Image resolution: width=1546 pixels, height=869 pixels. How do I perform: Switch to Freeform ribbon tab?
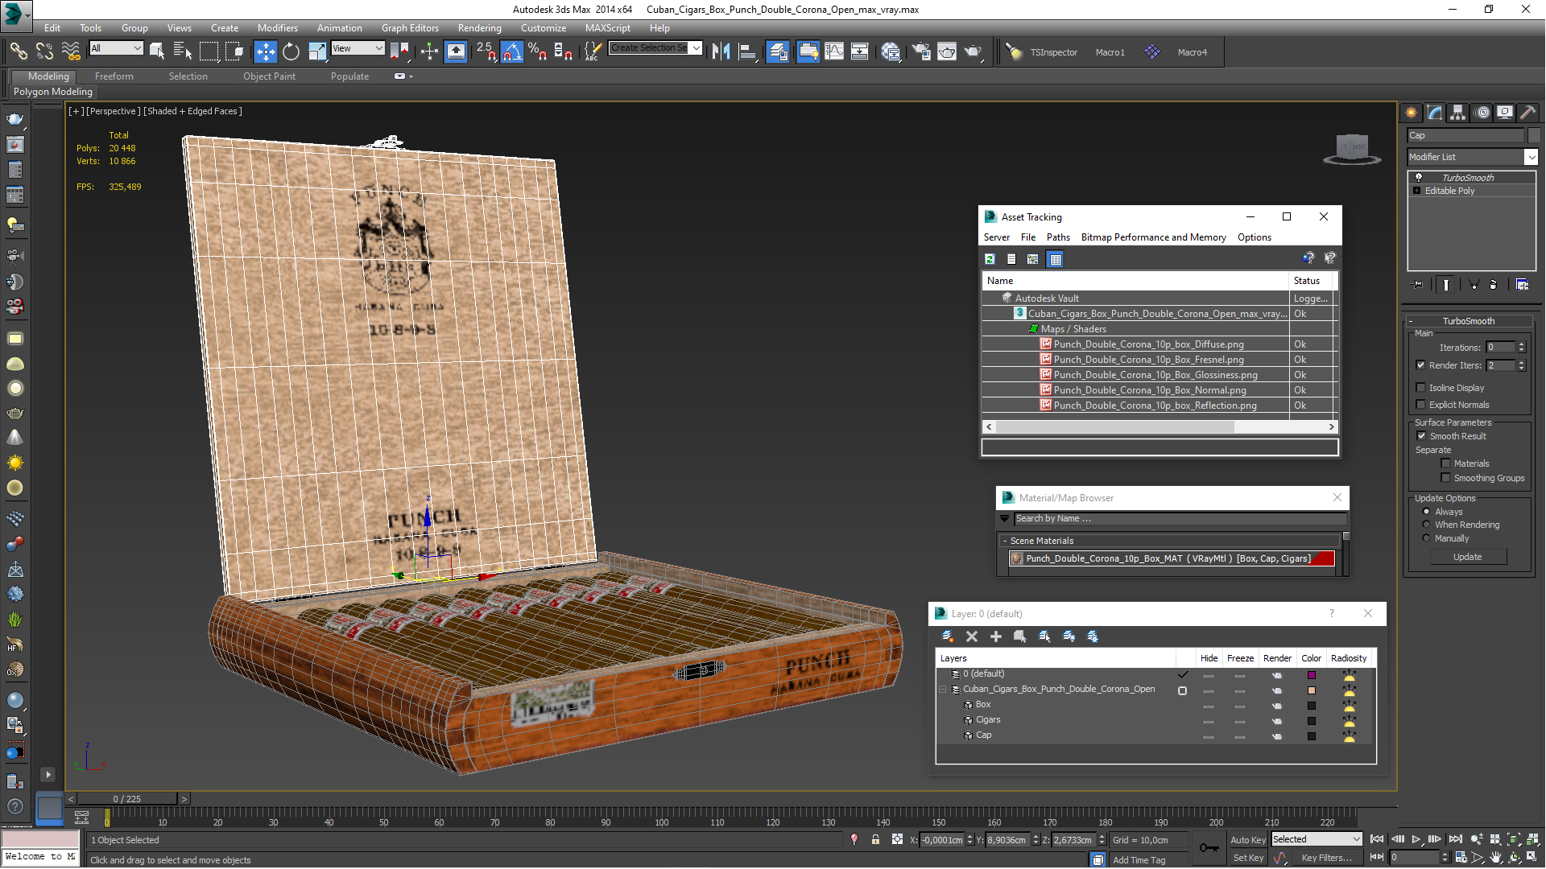[x=114, y=76]
